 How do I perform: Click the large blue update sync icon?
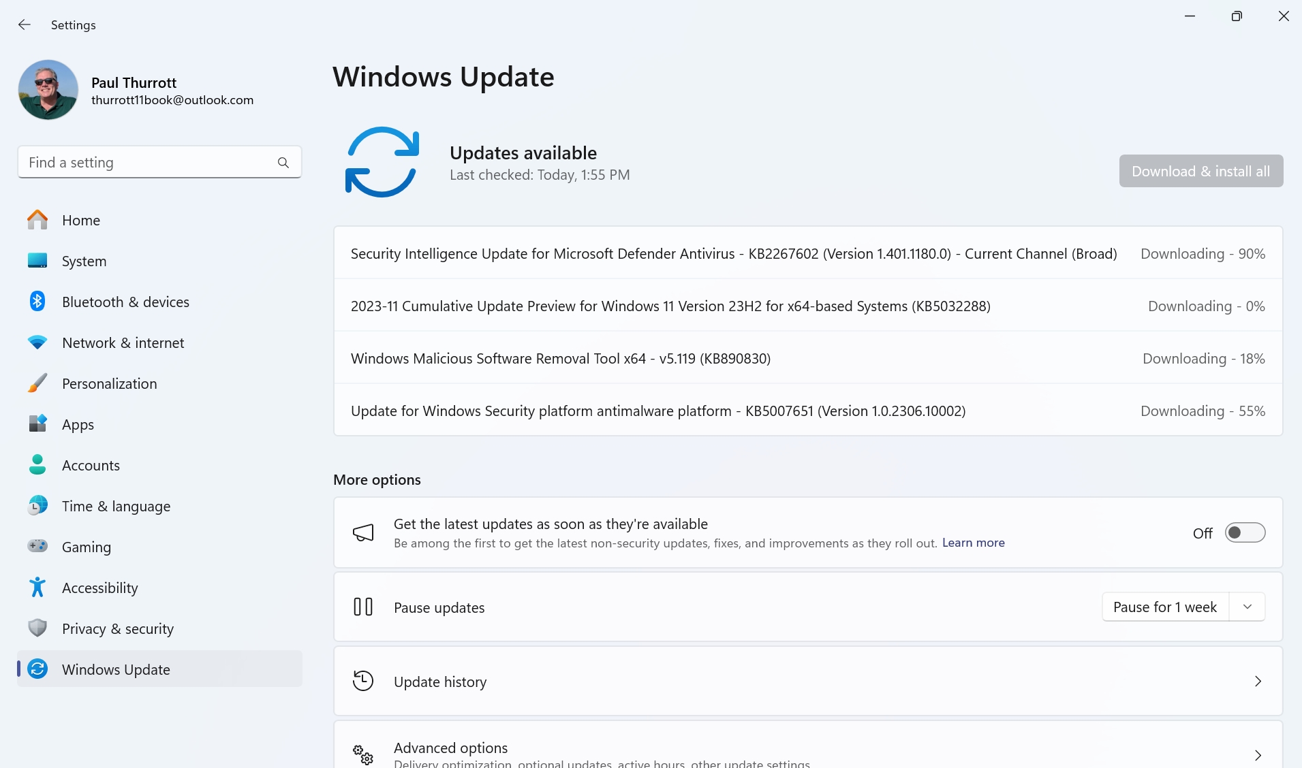(x=382, y=162)
